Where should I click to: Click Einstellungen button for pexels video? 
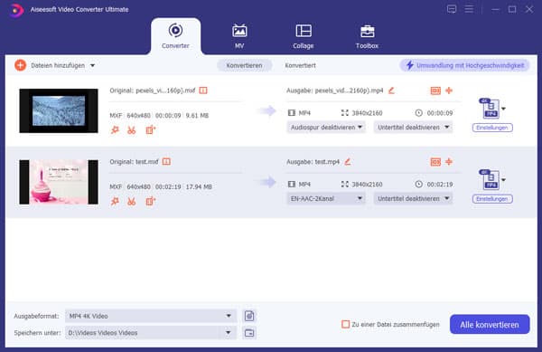pyautogui.click(x=492, y=128)
